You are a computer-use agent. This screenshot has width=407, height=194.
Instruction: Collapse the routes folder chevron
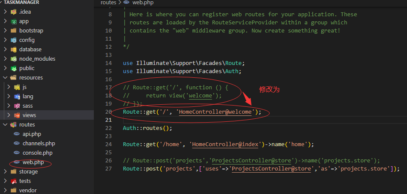5,125
